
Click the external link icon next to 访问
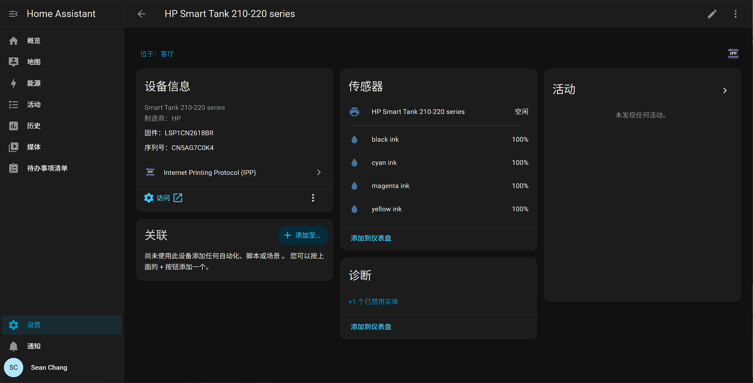[x=178, y=198]
